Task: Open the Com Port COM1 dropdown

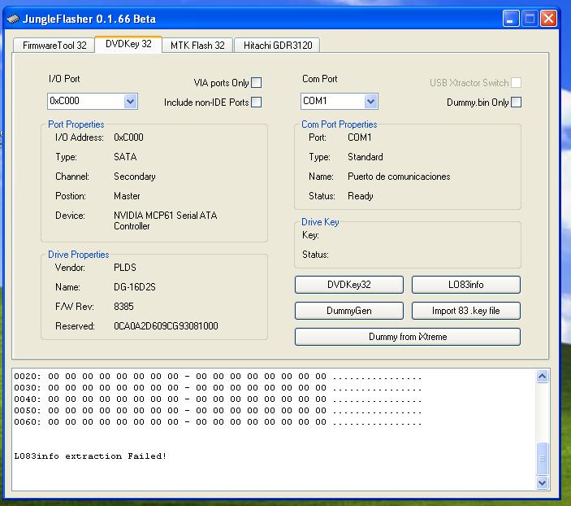Action: click(370, 102)
